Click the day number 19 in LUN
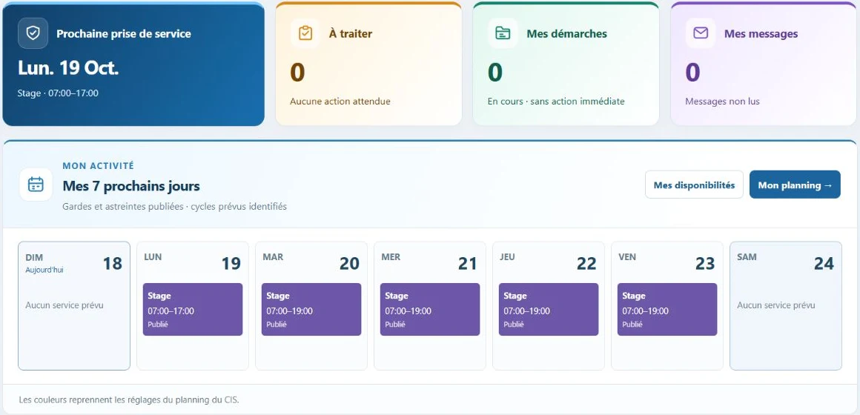 [x=231, y=264]
